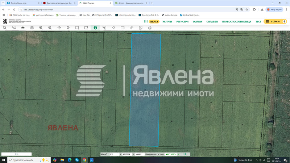Select the zoom in map tool
Image resolution: width=290 pixels, height=163 pixels.
41,28
